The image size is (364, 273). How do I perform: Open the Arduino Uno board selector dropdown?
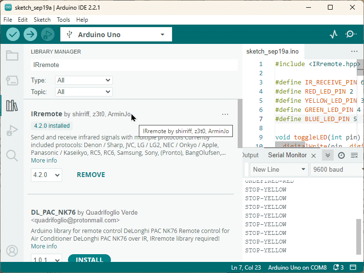(x=116, y=34)
